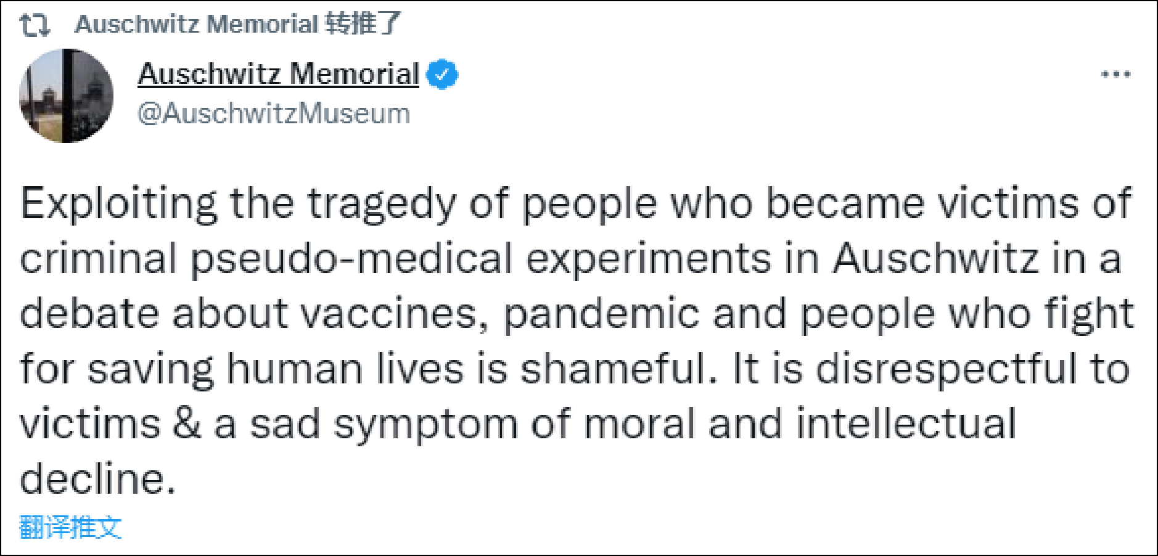Click the word "experiments" in the tweet
Screen dimensions: 1158x556
[649, 259]
